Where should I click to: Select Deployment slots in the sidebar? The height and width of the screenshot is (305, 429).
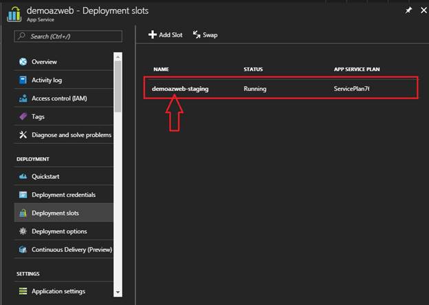[x=55, y=213]
